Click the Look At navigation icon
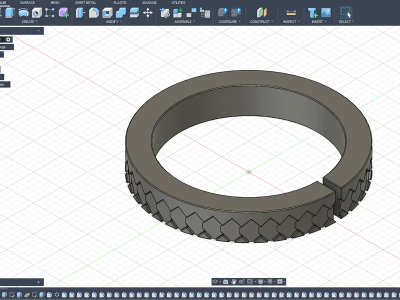This screenshot has height=300, width=400. [x=226, y=281]
